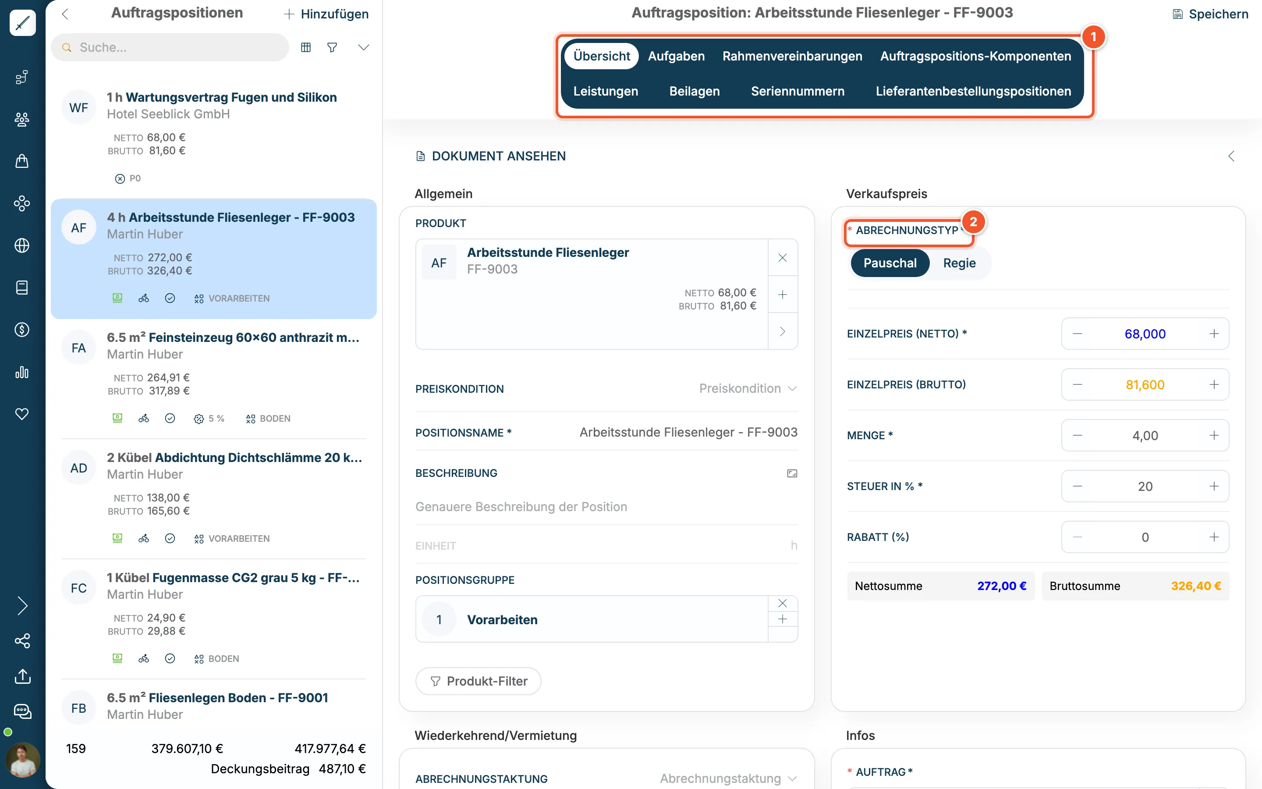Remove the Vorarbeiten position group
The width and height of the screenshot is (1262, 789).
tap(782, 603)
